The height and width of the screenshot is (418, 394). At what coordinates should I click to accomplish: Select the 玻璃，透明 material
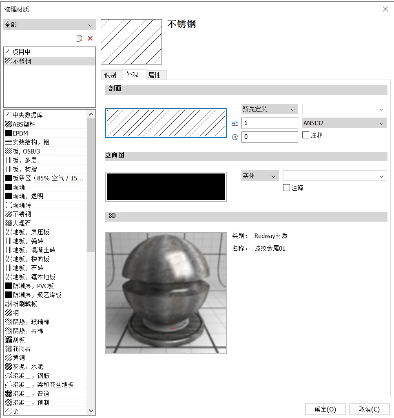coord(46,196)
